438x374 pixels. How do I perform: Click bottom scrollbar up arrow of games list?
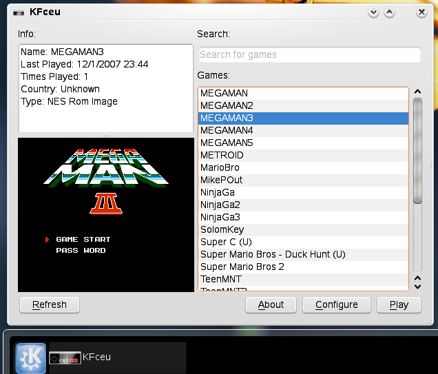point(417,278)
